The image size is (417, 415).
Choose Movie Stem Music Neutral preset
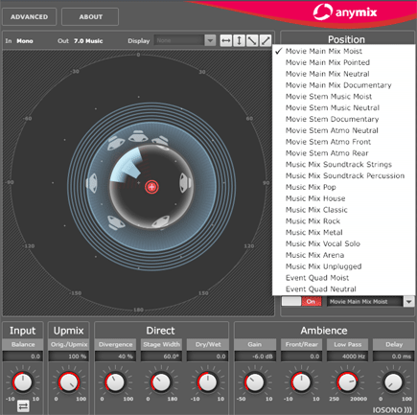(x=344, y=107)
